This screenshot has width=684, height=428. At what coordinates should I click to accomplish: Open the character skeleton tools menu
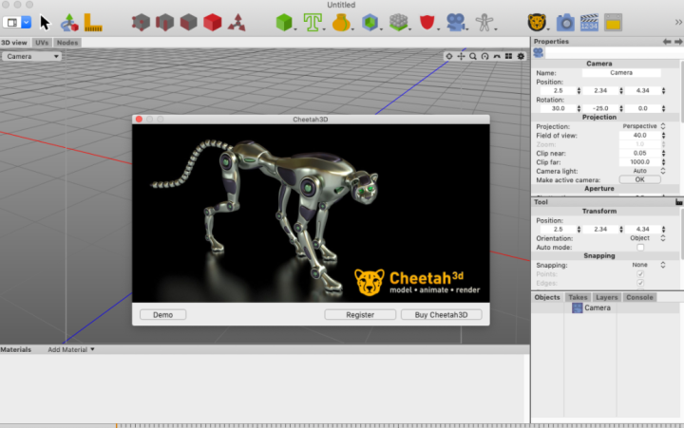pyautogui.click(x=484, y=22)
